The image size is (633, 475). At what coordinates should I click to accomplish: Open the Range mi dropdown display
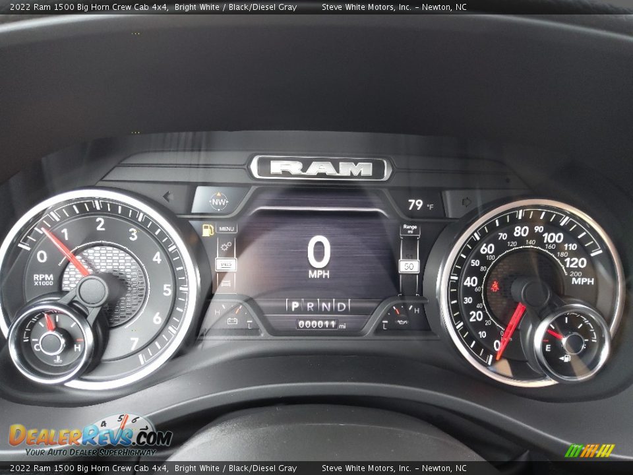[409, 229]
